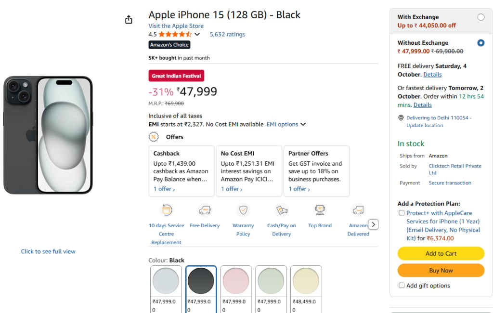The height and width of the screenshot is (313, 493).
Task: Click the share icon near product image
Action: pos(129,20)
